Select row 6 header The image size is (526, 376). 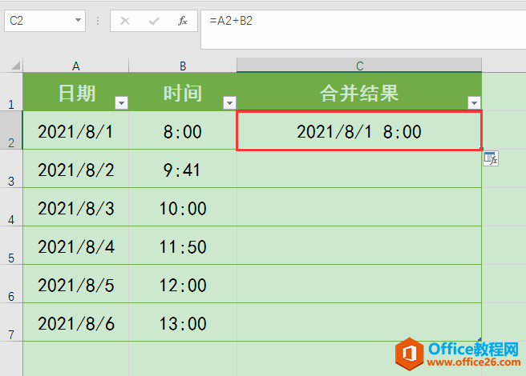pos(11,284)
